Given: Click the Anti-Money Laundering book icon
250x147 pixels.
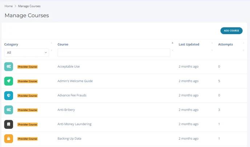Looking at the screenshot, I should tap(9, 124).
